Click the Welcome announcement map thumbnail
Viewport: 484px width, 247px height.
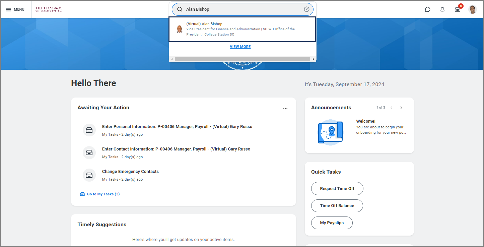point(330,132)
